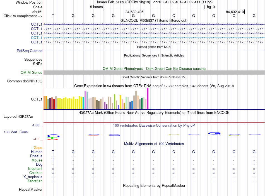Click the Elephant species label
The width and height of the screenshot is (265, 196).
click(x=35, y=168)
